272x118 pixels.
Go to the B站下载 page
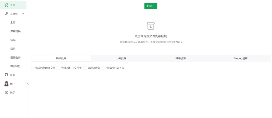tap(15, 66)
